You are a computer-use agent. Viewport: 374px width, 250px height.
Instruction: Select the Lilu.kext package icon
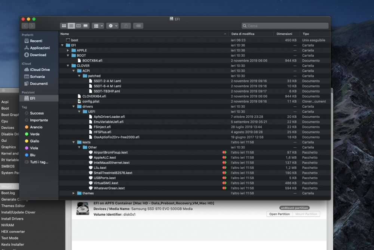(91, 168)
